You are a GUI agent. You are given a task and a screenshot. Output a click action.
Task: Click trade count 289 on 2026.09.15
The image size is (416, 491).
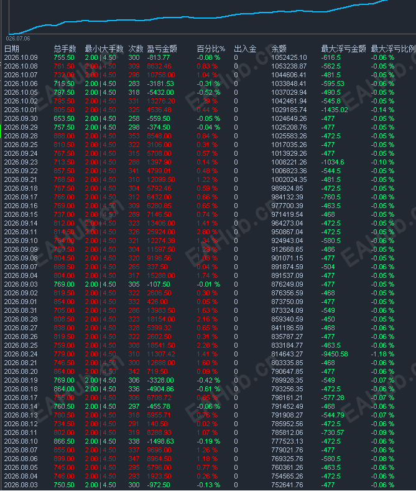[134, 215]
